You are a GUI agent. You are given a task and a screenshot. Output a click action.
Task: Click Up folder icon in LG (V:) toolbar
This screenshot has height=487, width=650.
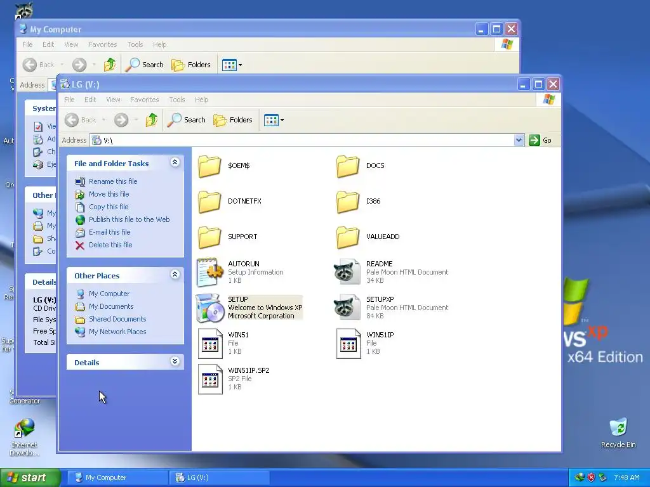pos(151,120)
